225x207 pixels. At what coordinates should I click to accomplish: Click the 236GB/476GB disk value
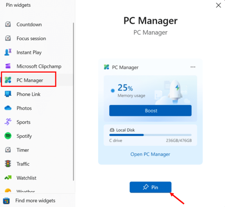tap(179, 140)
